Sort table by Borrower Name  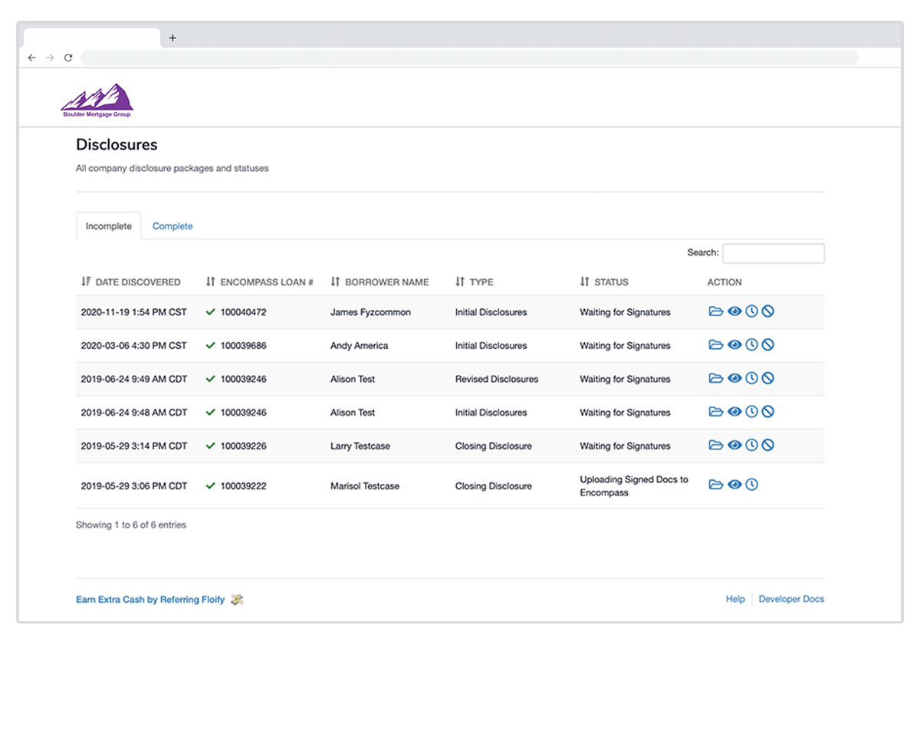tap(379, 282)
